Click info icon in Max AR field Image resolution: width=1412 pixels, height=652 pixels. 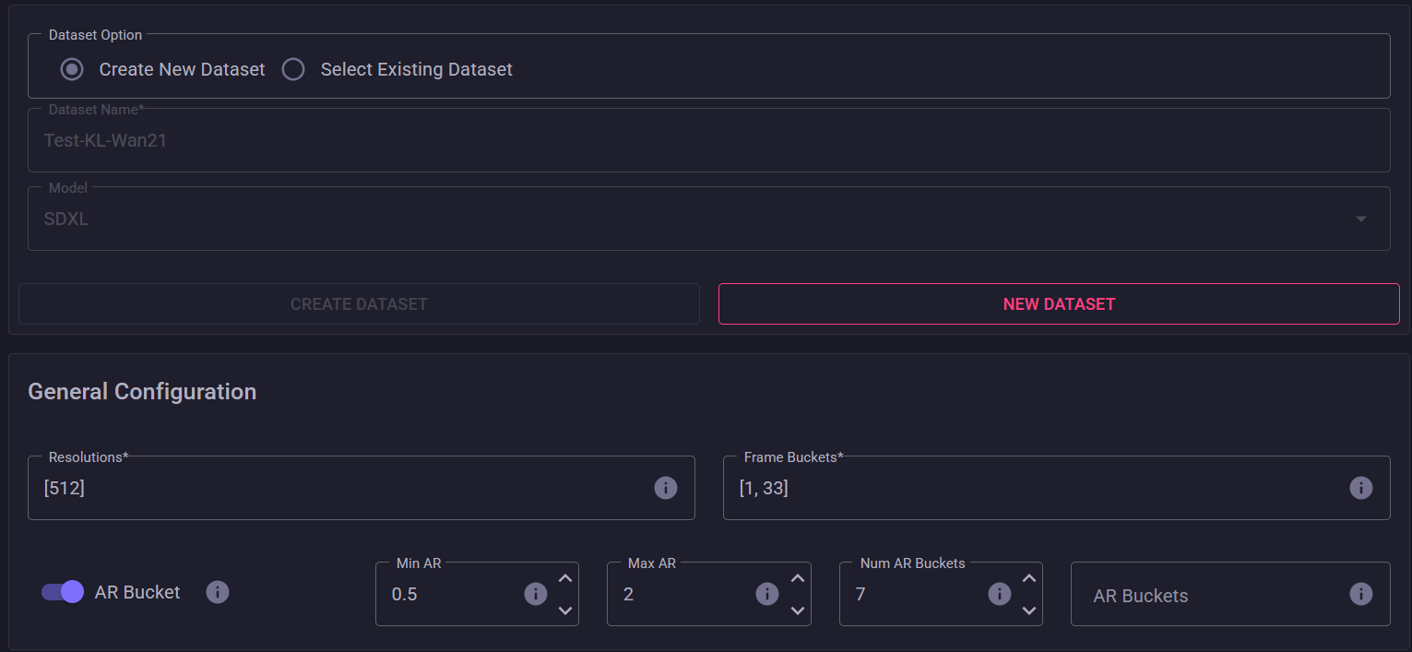767,594
